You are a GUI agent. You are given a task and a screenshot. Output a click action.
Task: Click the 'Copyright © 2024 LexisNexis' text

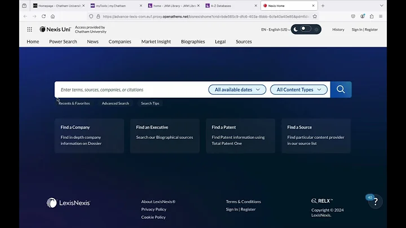328,212
